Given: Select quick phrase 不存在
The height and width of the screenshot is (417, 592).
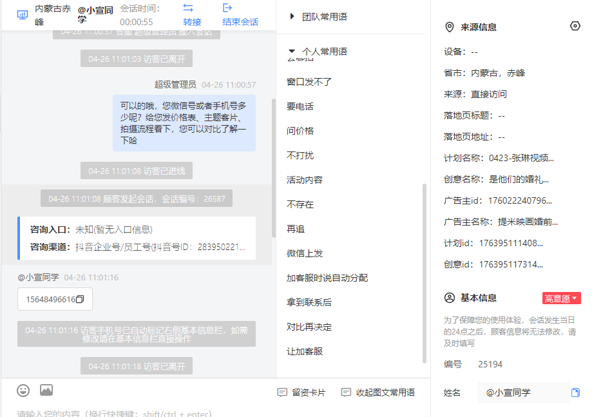Looking at the screenshot, I should [x=300, y=205].
